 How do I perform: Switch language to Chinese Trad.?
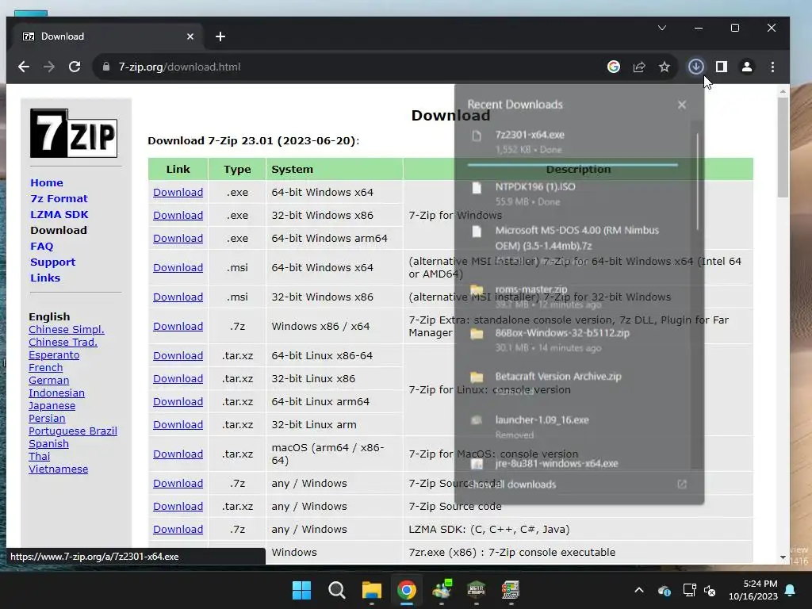point(63,343)
